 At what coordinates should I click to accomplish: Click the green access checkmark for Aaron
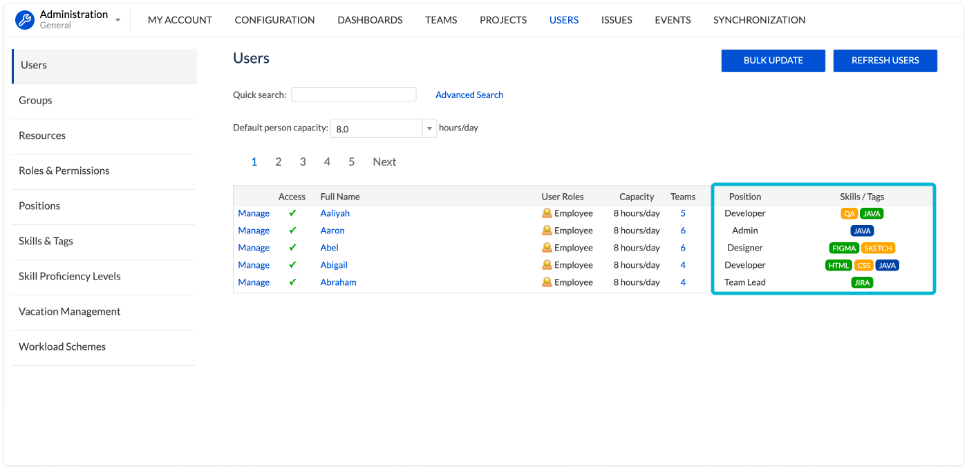pos(292,231)
